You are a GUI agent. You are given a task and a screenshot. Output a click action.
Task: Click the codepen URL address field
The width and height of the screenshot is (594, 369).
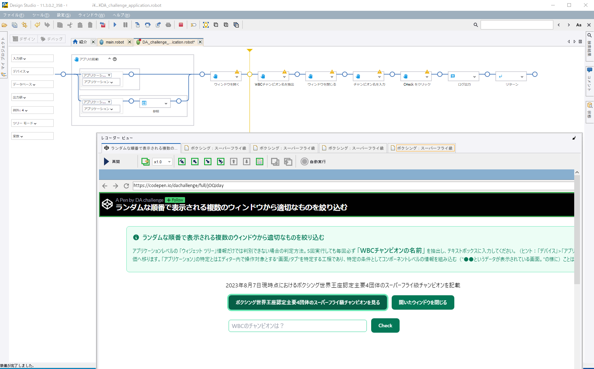coord(353,186)
